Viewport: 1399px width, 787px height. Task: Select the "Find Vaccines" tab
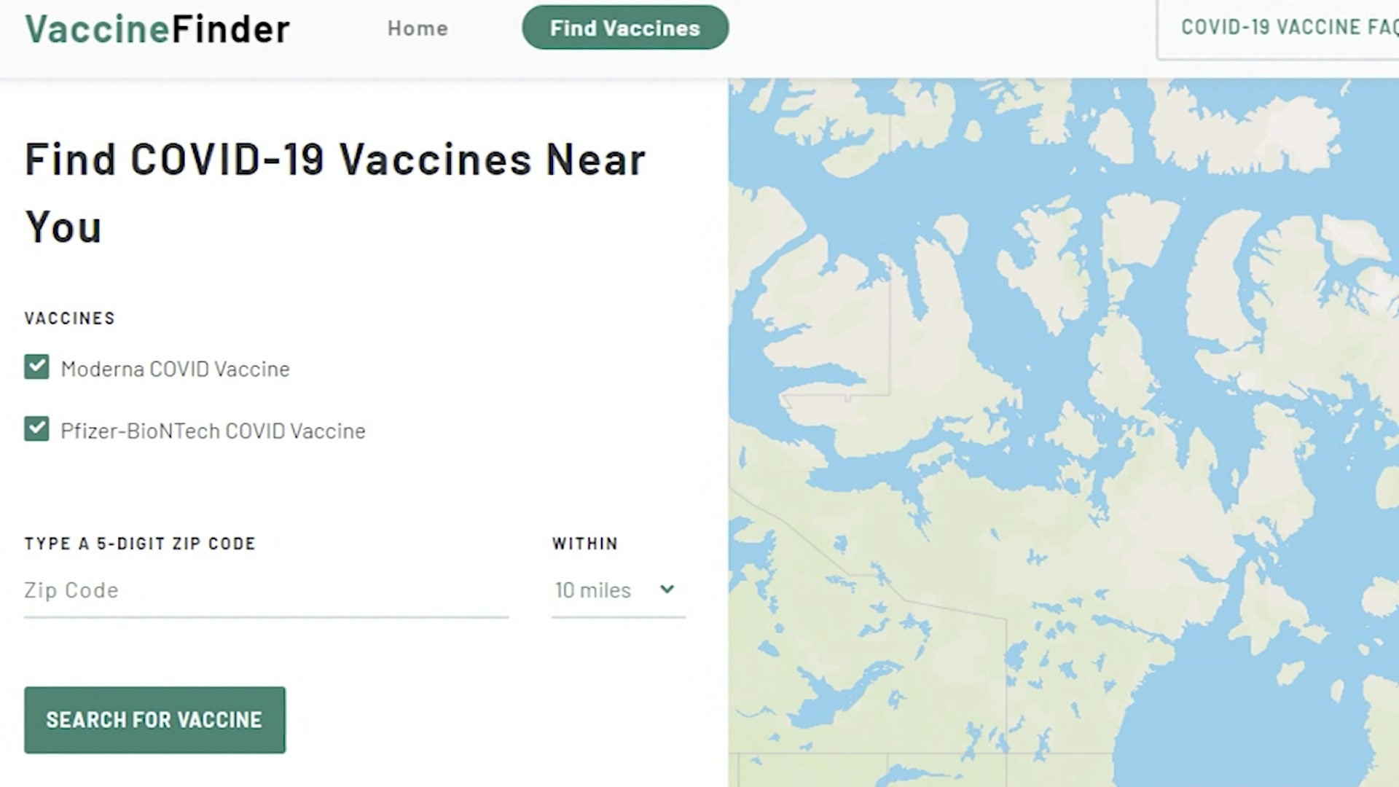tap(624, 28)
